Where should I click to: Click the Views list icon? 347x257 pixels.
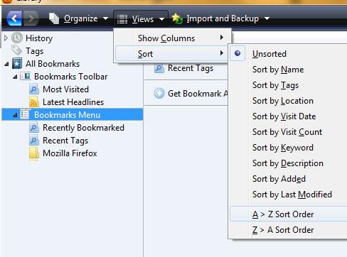122,19
